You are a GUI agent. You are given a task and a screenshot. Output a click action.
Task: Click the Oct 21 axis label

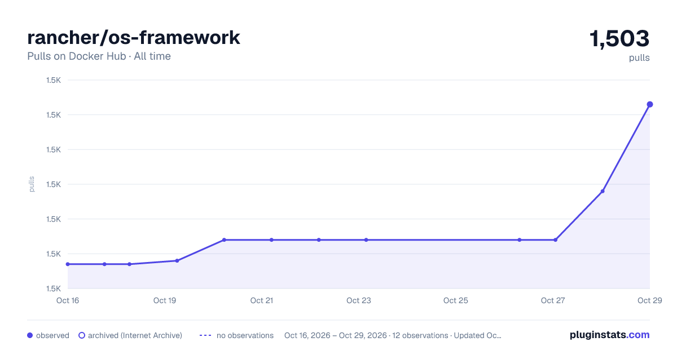tap(262, 300)
